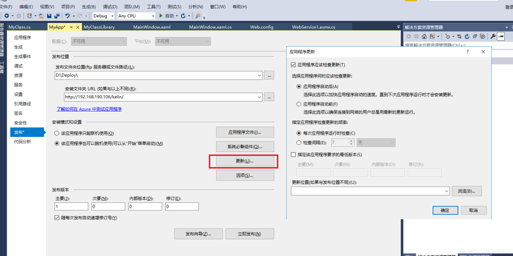Viewport: 513px width, 256px height.
Task: Browse publish folder with the … button beside D:\Deploy\
Action: coord(269,75)
